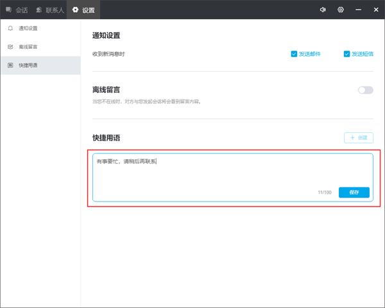The height and width of the screenshot is (308, 385).
Task: Select 快捷用语 in the sidebar
Action: (x=41, y=65)
